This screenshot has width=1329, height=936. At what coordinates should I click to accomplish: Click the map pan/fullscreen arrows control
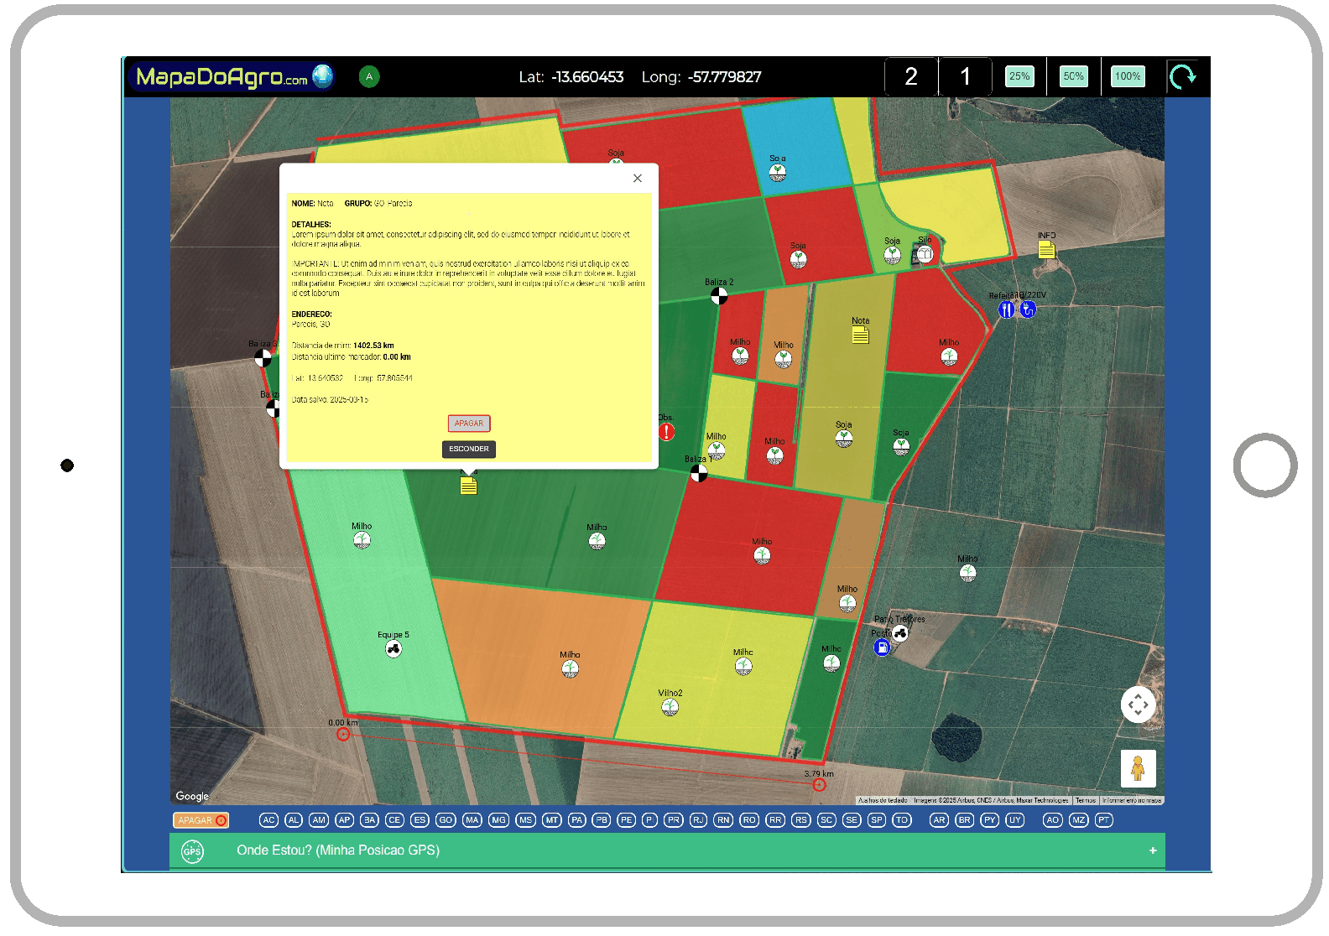(x=1138, y=705)
